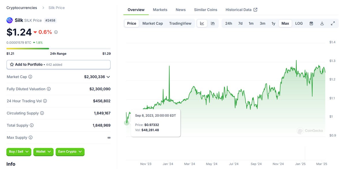This screenshot has height=169, width=346.
Task: Show 24 Hour Trading Vol info icon
Action: (45, 101)
